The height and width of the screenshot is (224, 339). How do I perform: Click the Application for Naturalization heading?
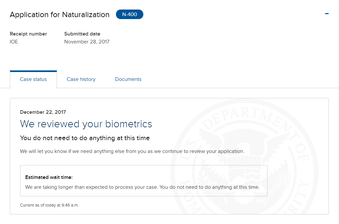click(x=60, y=15)
